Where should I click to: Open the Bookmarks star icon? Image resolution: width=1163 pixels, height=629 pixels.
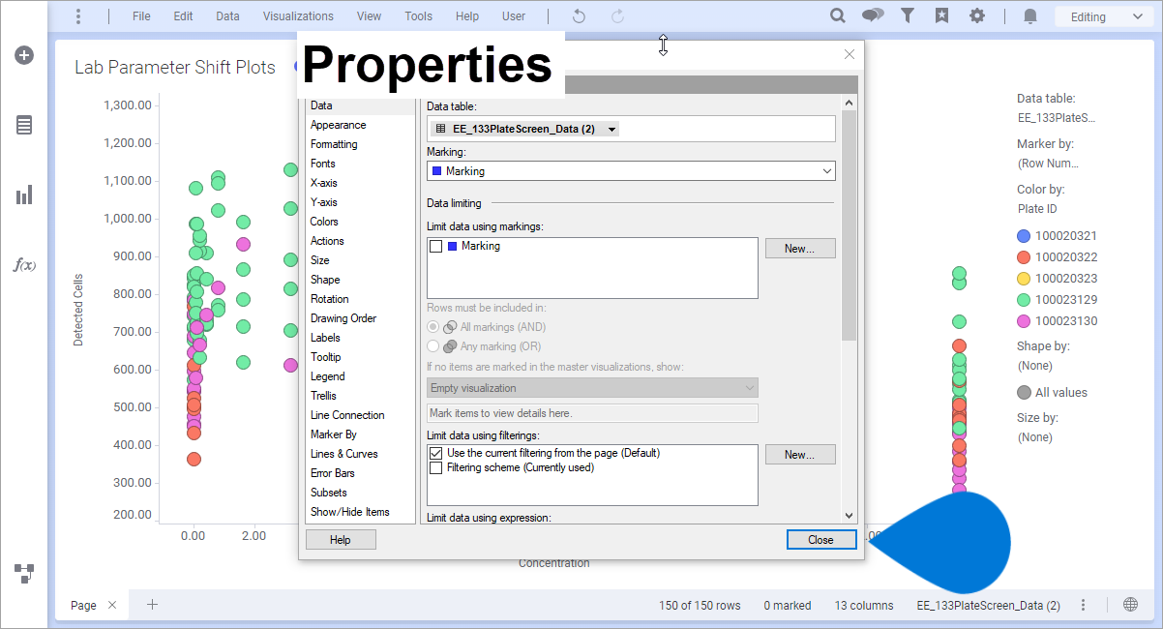(941, 15)
